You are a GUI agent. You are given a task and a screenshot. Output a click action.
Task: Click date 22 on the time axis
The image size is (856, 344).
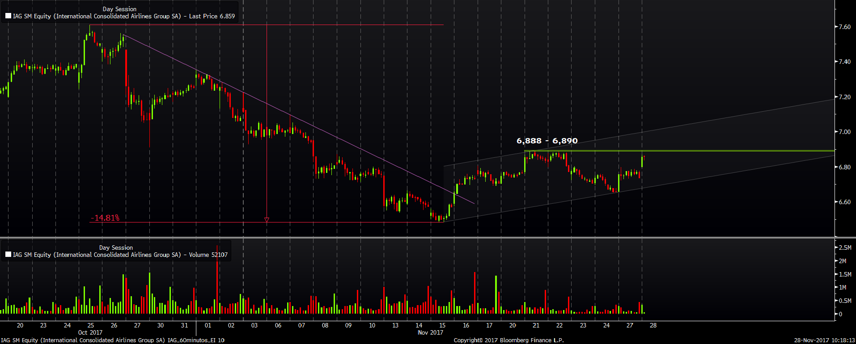pos(559,325)
